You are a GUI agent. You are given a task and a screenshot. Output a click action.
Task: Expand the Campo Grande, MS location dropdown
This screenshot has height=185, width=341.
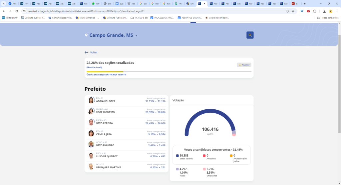click(136, 35)
